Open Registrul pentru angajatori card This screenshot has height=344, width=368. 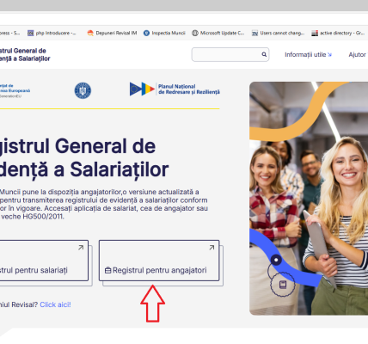[159, 261]
